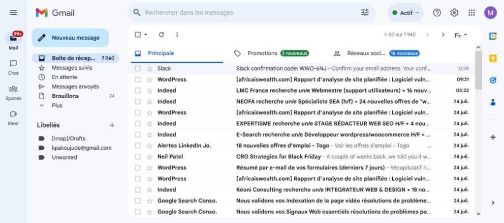
Task: Click the search messages field
Action: point(251,12)
